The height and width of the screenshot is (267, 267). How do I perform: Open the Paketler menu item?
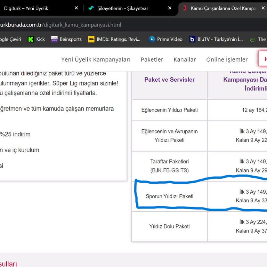(152, 59)
